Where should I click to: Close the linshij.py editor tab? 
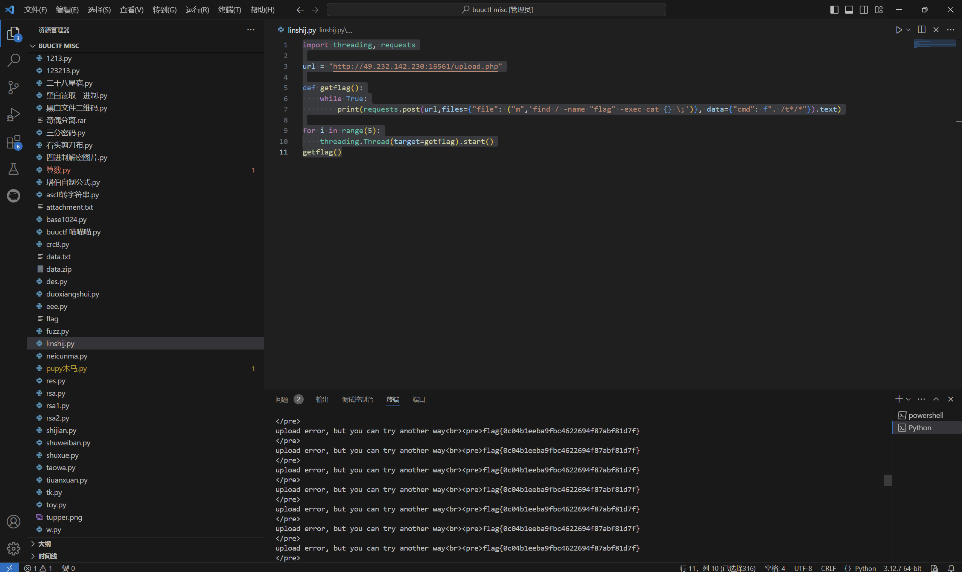[x=936, y=30]
